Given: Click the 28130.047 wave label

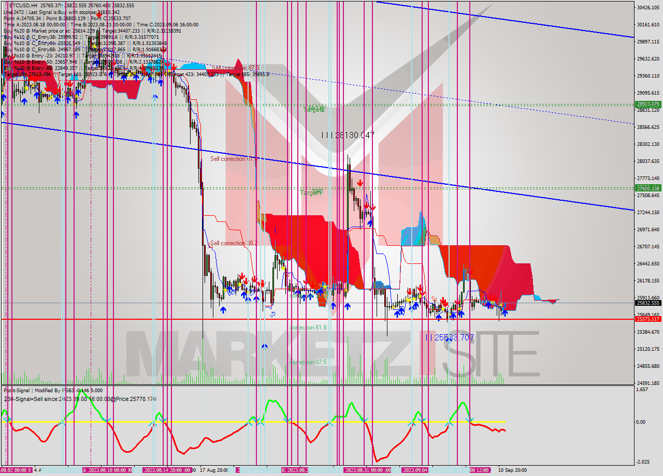Looking at the screenshot, I should coord(348,135).
